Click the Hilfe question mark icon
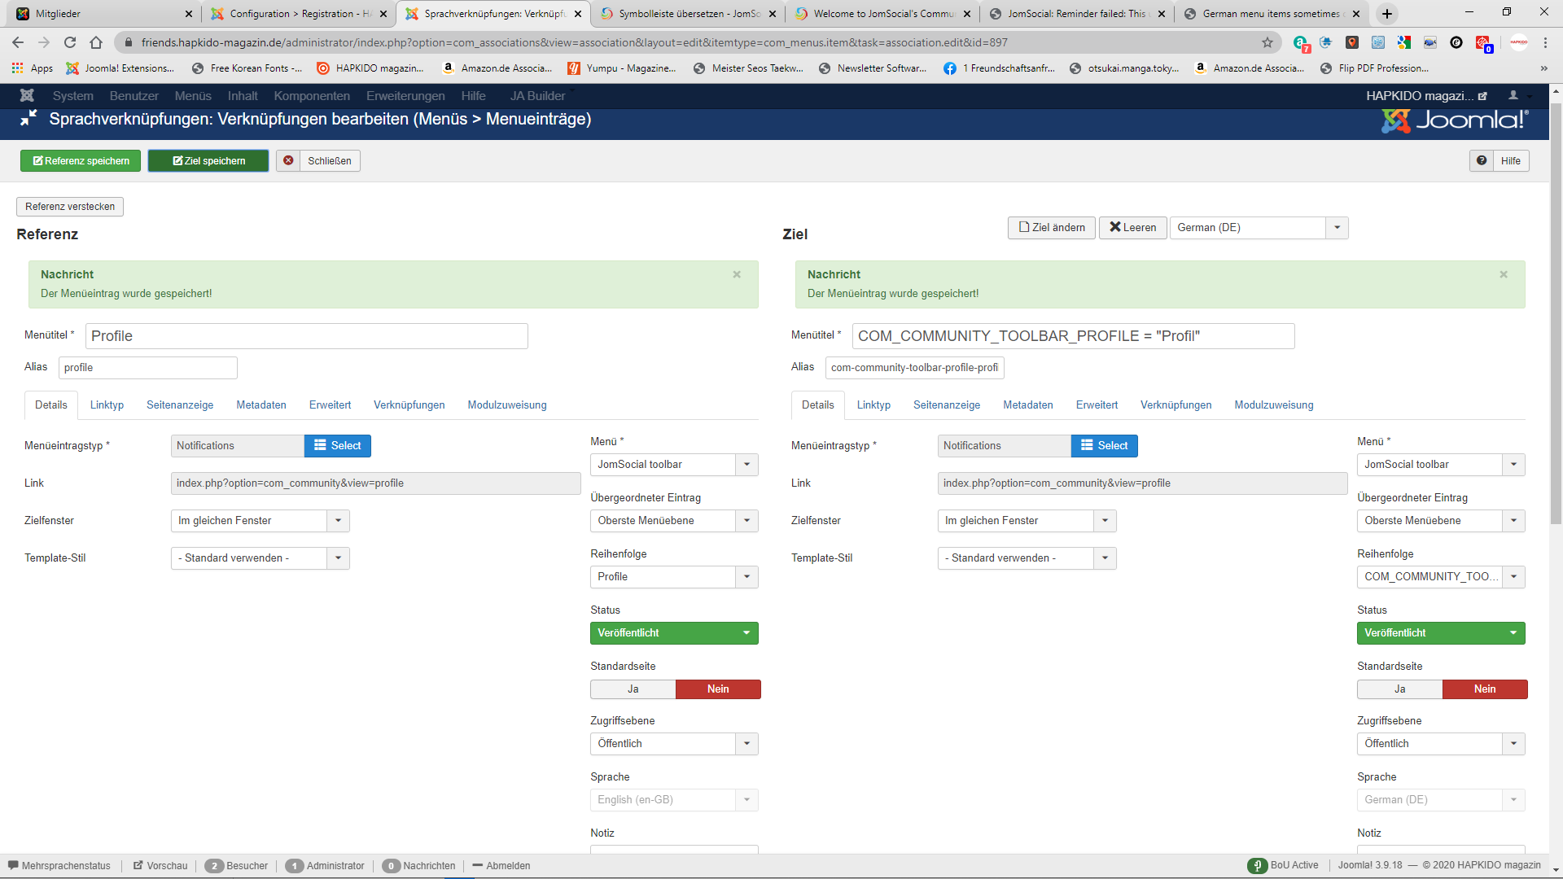The height and width of the screenshot is (879, 1563). (x=1482, y=160)
